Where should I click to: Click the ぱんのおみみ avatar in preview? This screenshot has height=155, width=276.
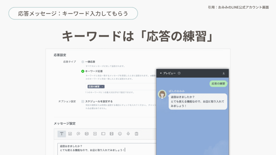coord(162,94)
